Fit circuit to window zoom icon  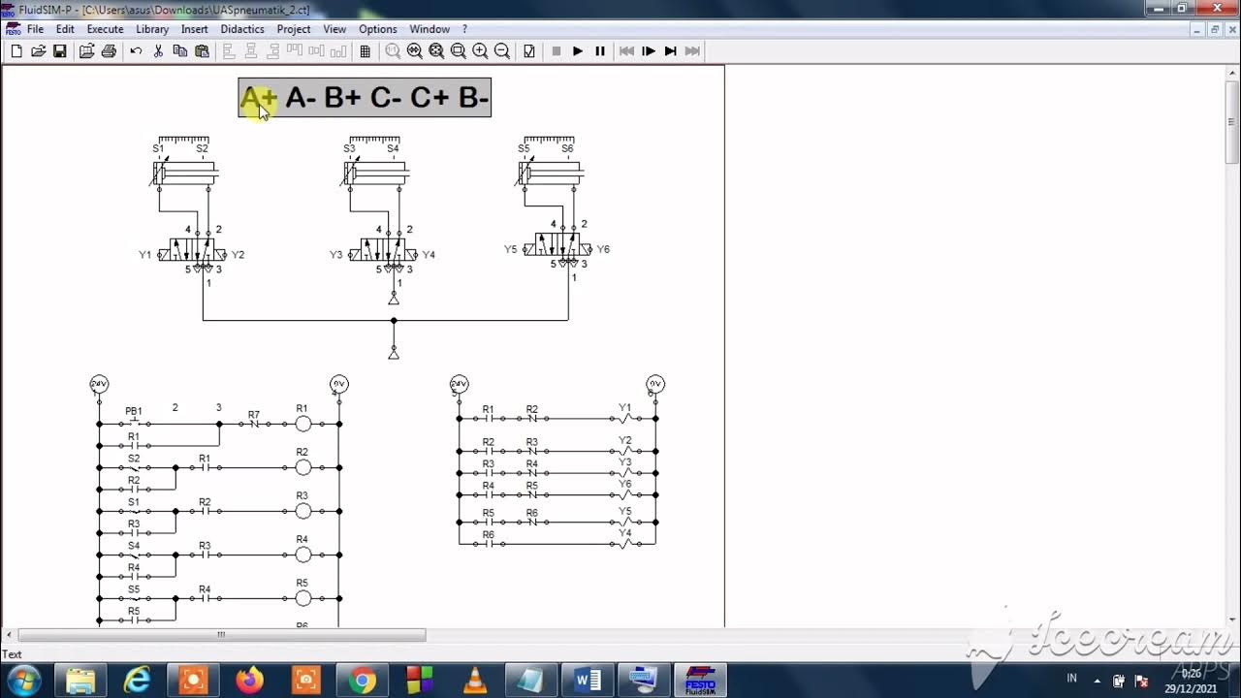point(436,51)
